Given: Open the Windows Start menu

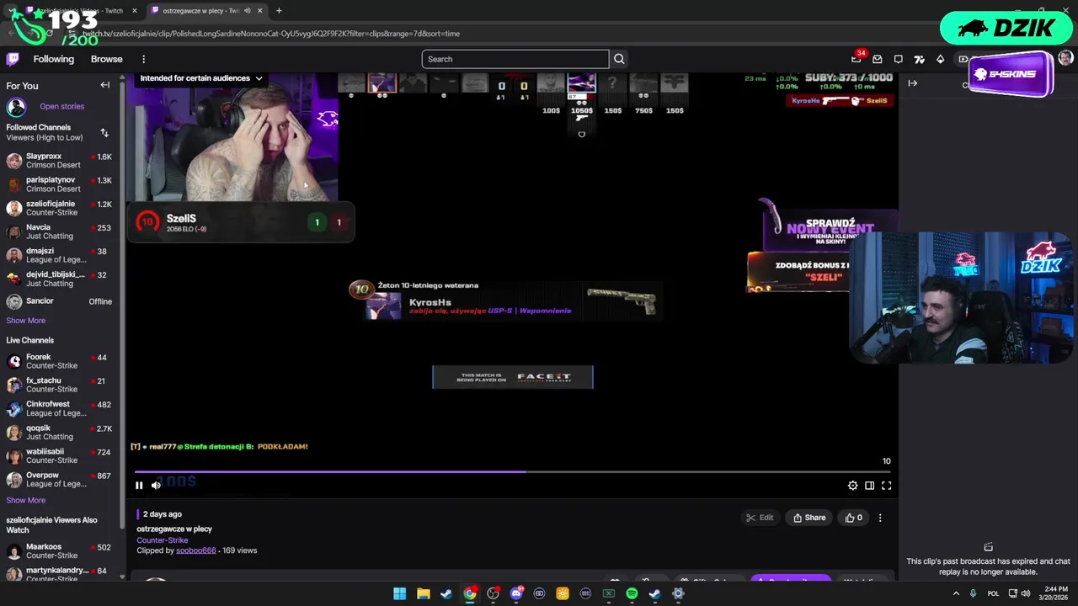Looking at the screenshot, I should (400, 593).
